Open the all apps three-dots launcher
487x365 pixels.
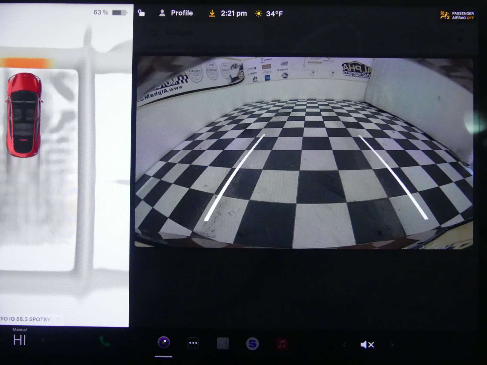193,343
